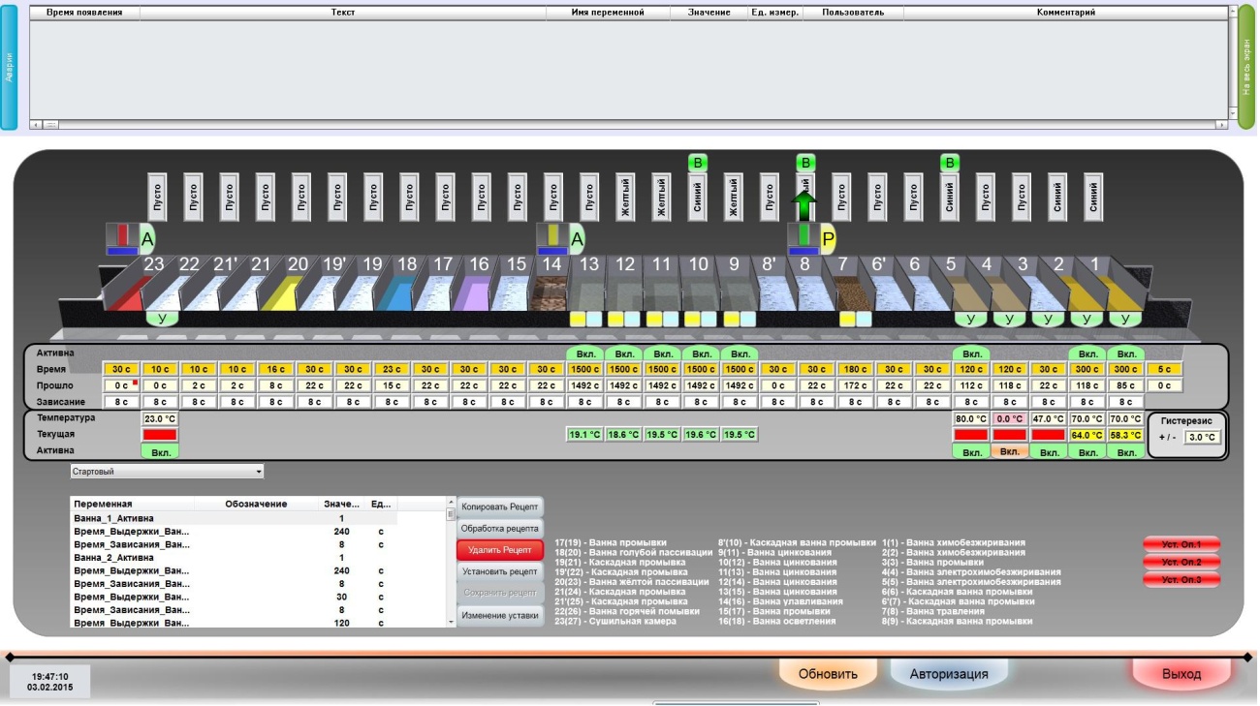Click the operator carriage marked P above bath 8
1260x706 pixels.
[x=803, y=238]
